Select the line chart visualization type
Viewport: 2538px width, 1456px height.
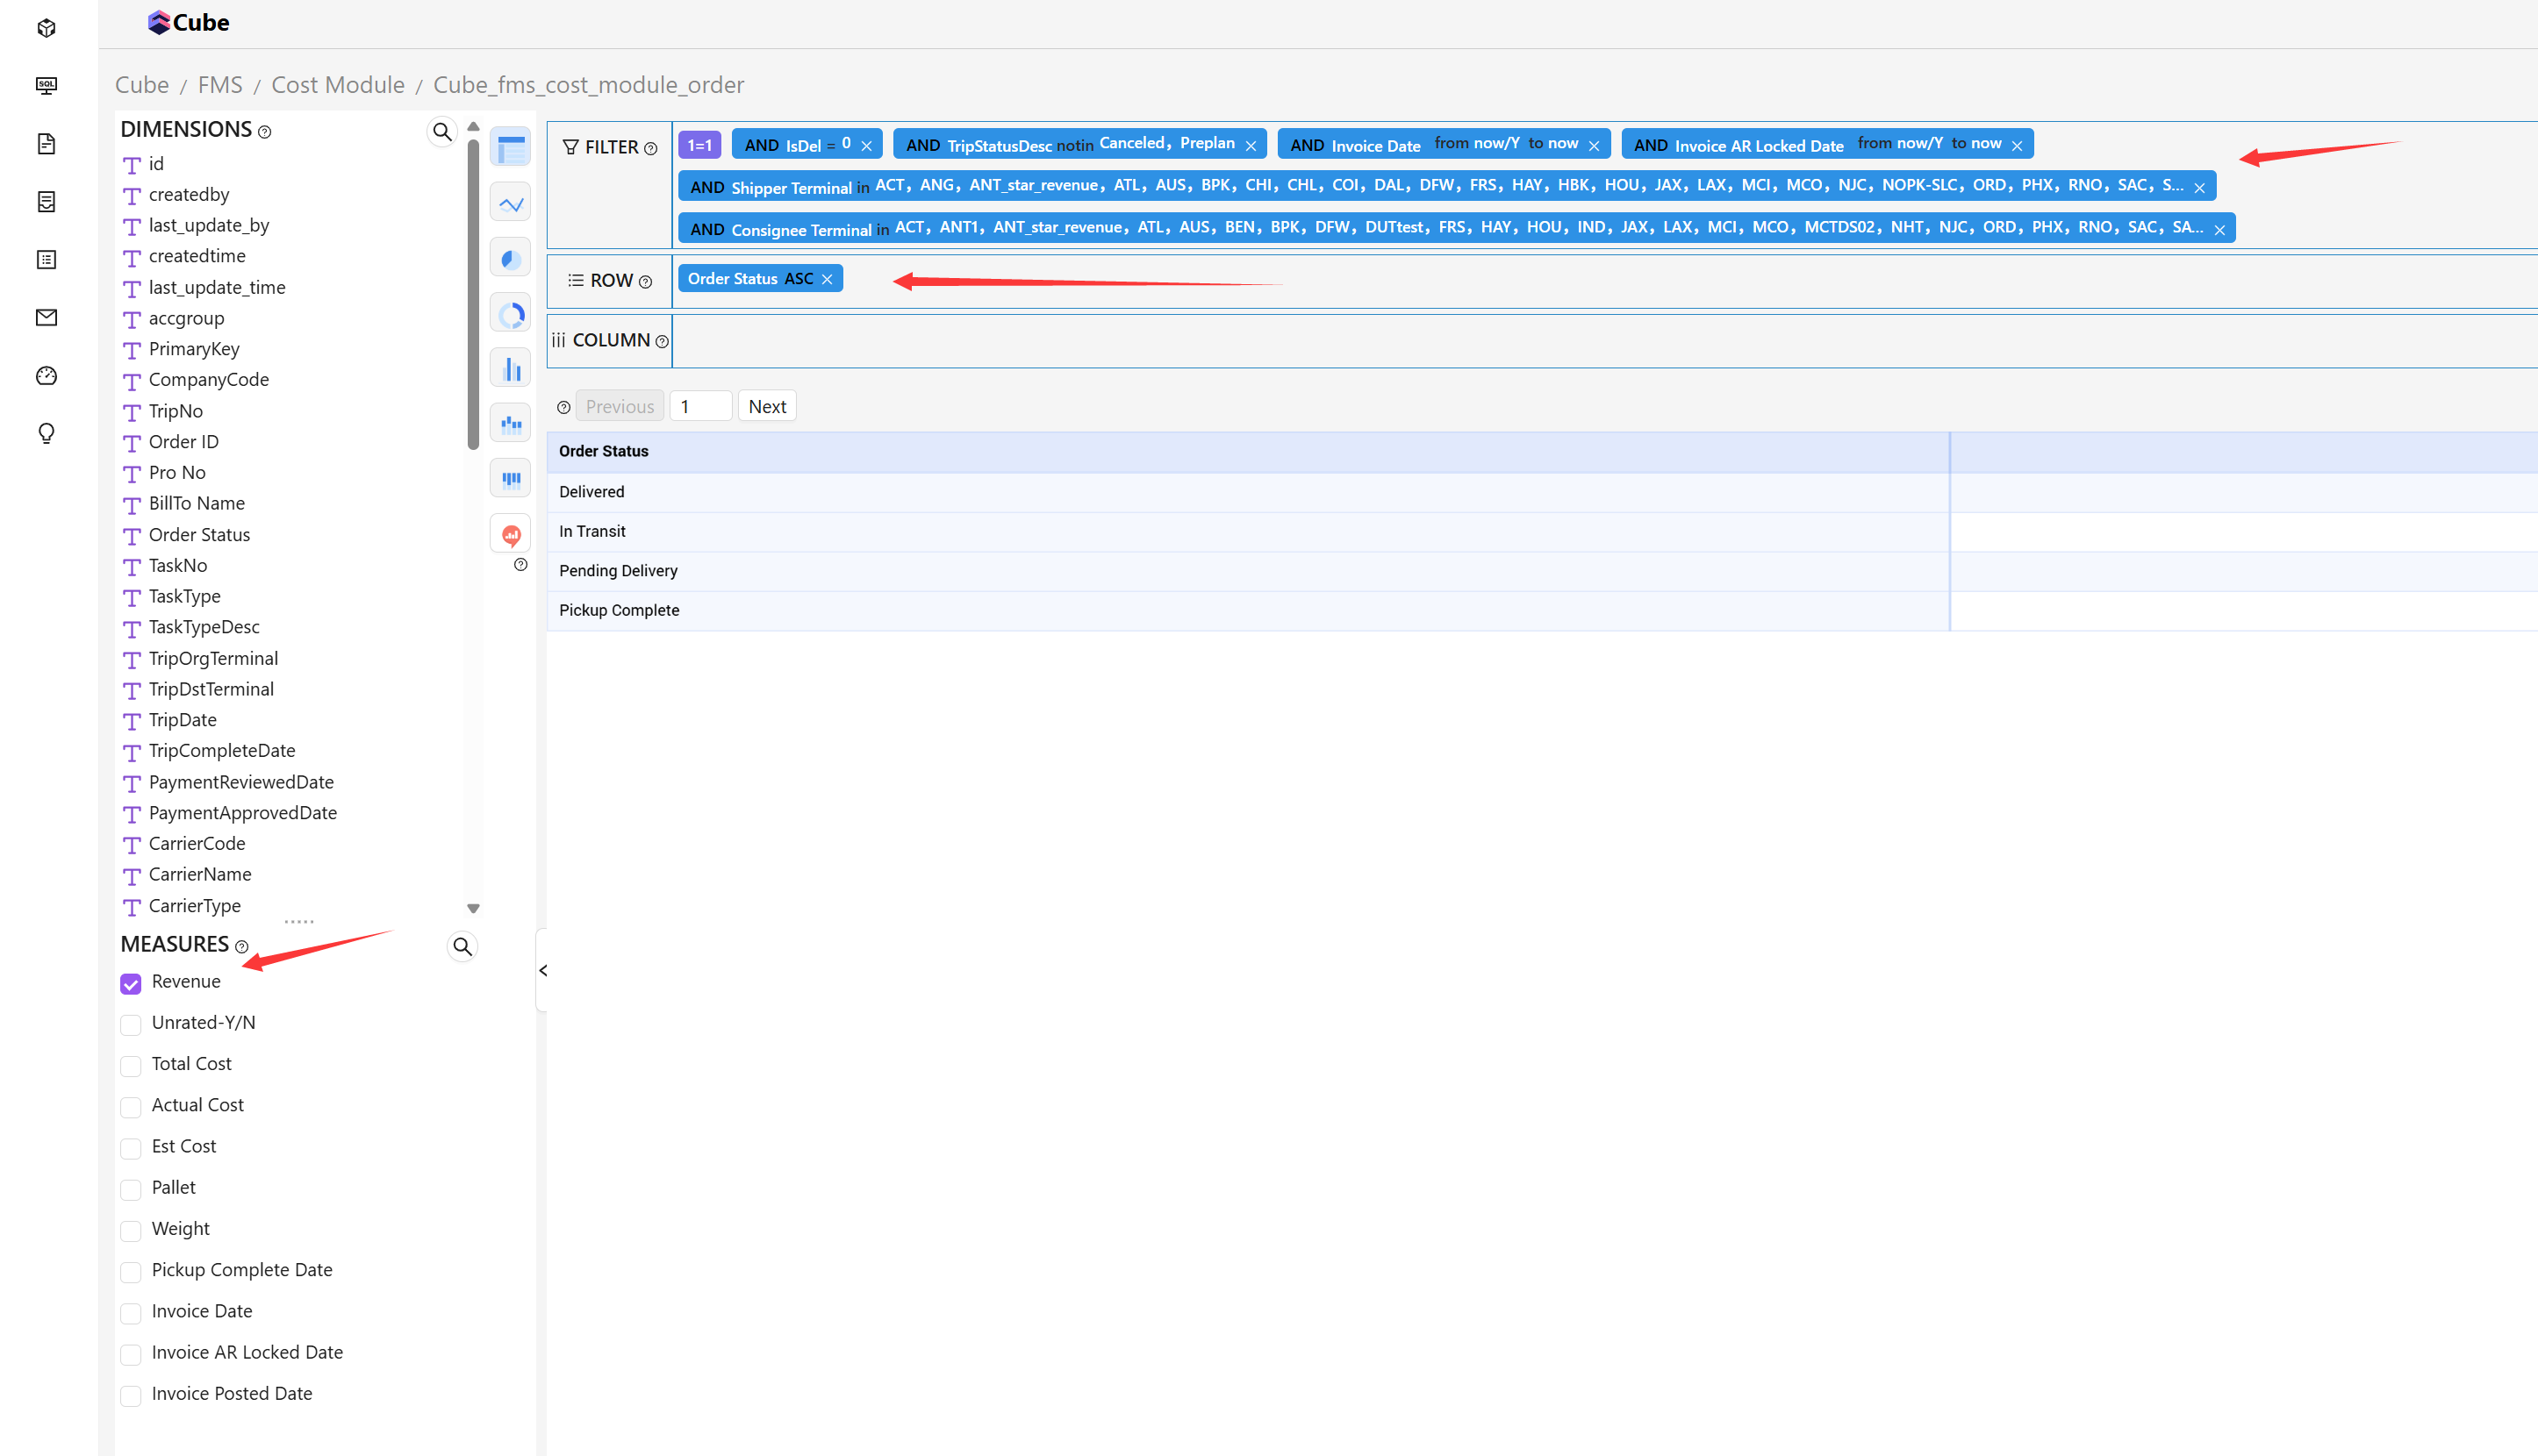coord(510,201)
